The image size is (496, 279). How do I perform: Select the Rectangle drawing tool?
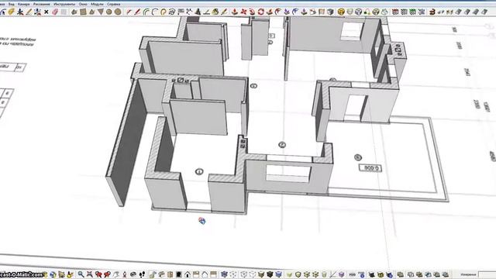click(x=83, y=12)
